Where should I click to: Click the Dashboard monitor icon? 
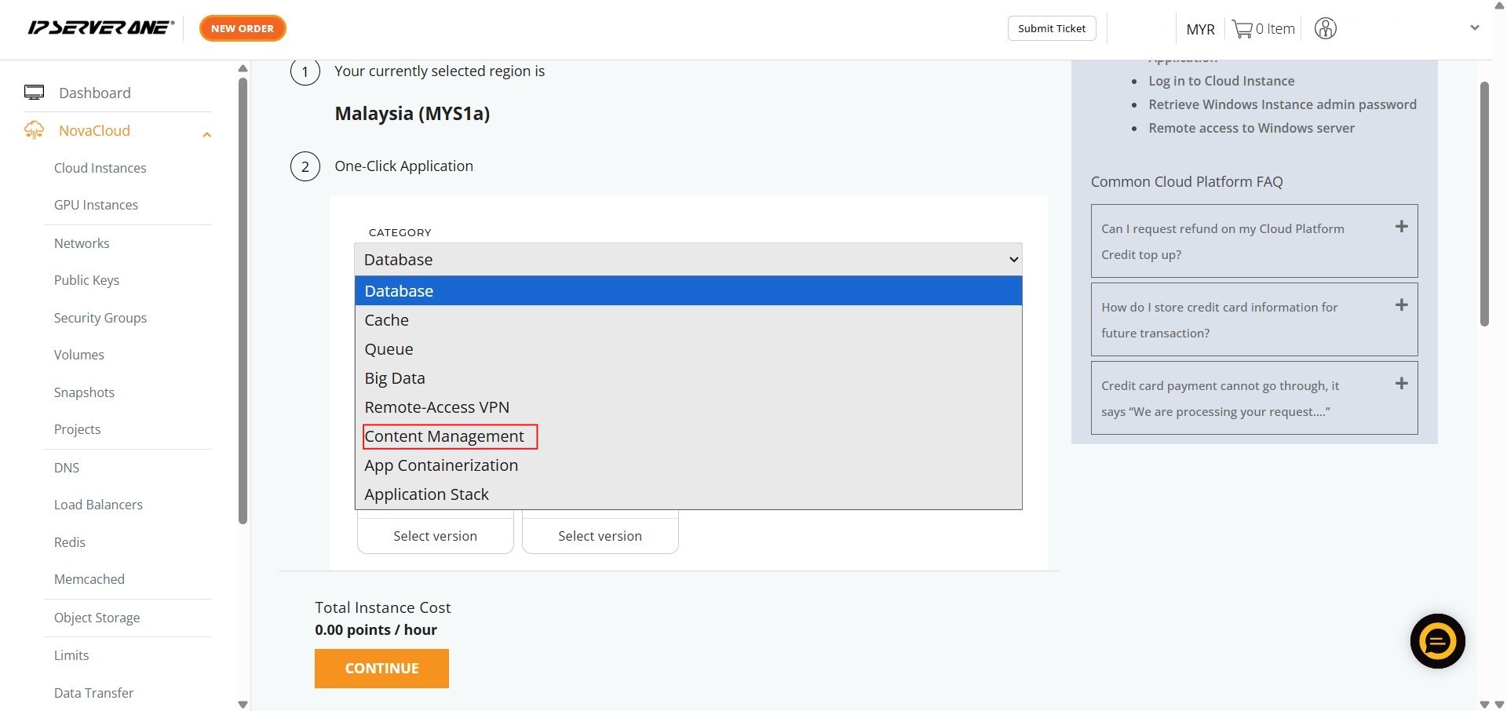(x=34, y=93)
